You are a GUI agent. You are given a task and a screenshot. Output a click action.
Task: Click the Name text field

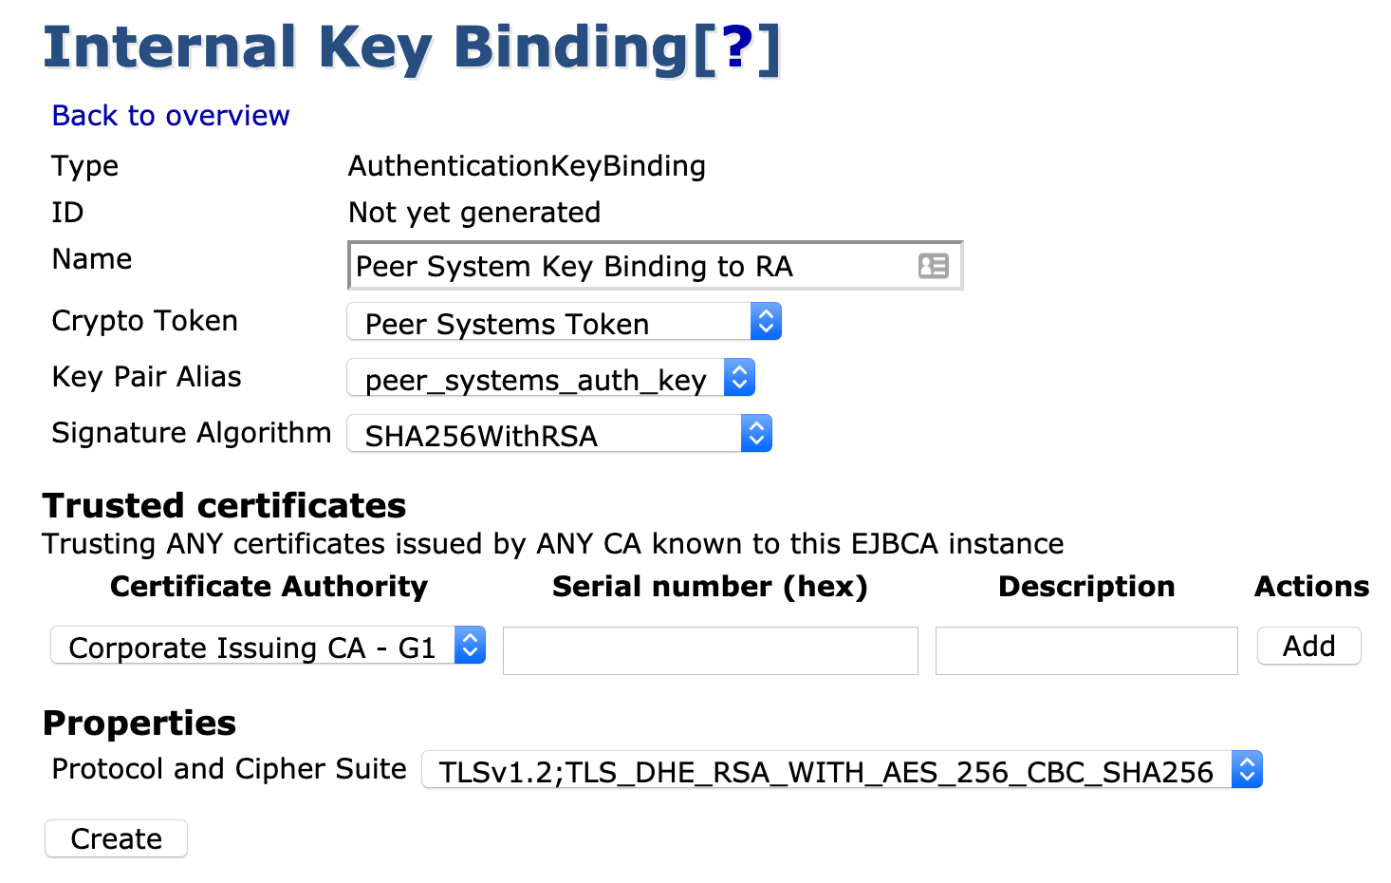(x=631, y=266)
